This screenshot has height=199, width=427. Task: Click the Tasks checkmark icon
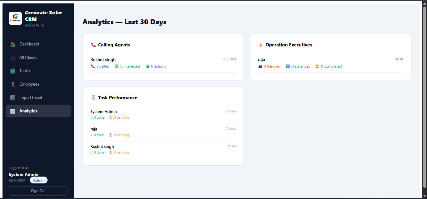(x=13, y=71)
